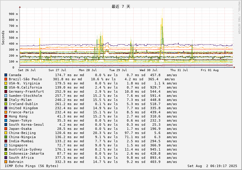Click the "Canada" legend label

pyautogui.click(x=15, y=75)
